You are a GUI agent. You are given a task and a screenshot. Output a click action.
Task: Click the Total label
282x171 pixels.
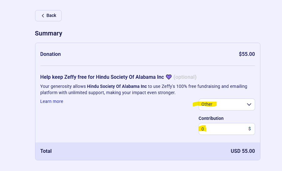click(x=46, y=151)
